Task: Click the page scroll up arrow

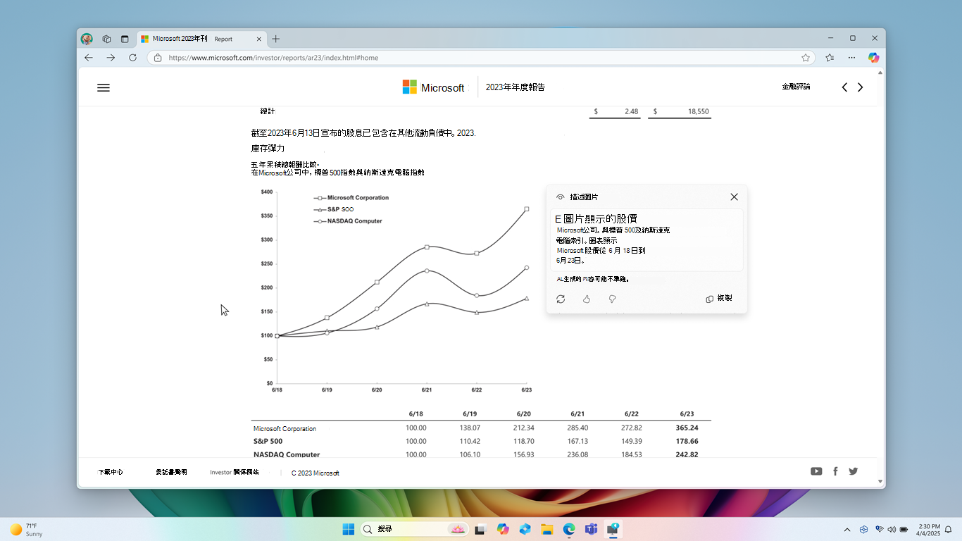Action: [880, 72]
